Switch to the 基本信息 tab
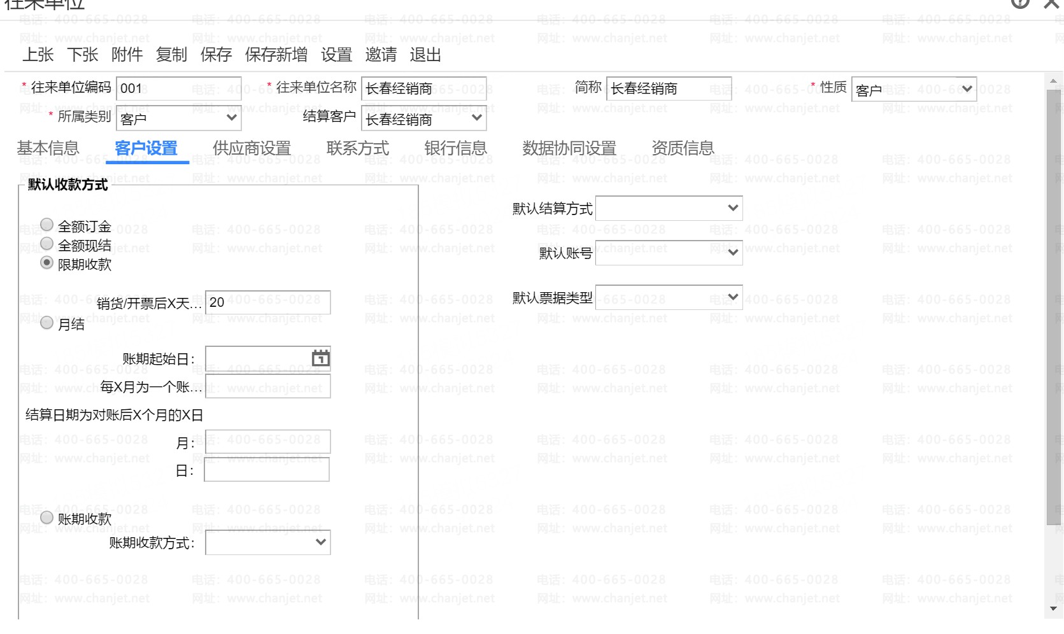This screenshot has height=634, width=1064. point(48,148)
